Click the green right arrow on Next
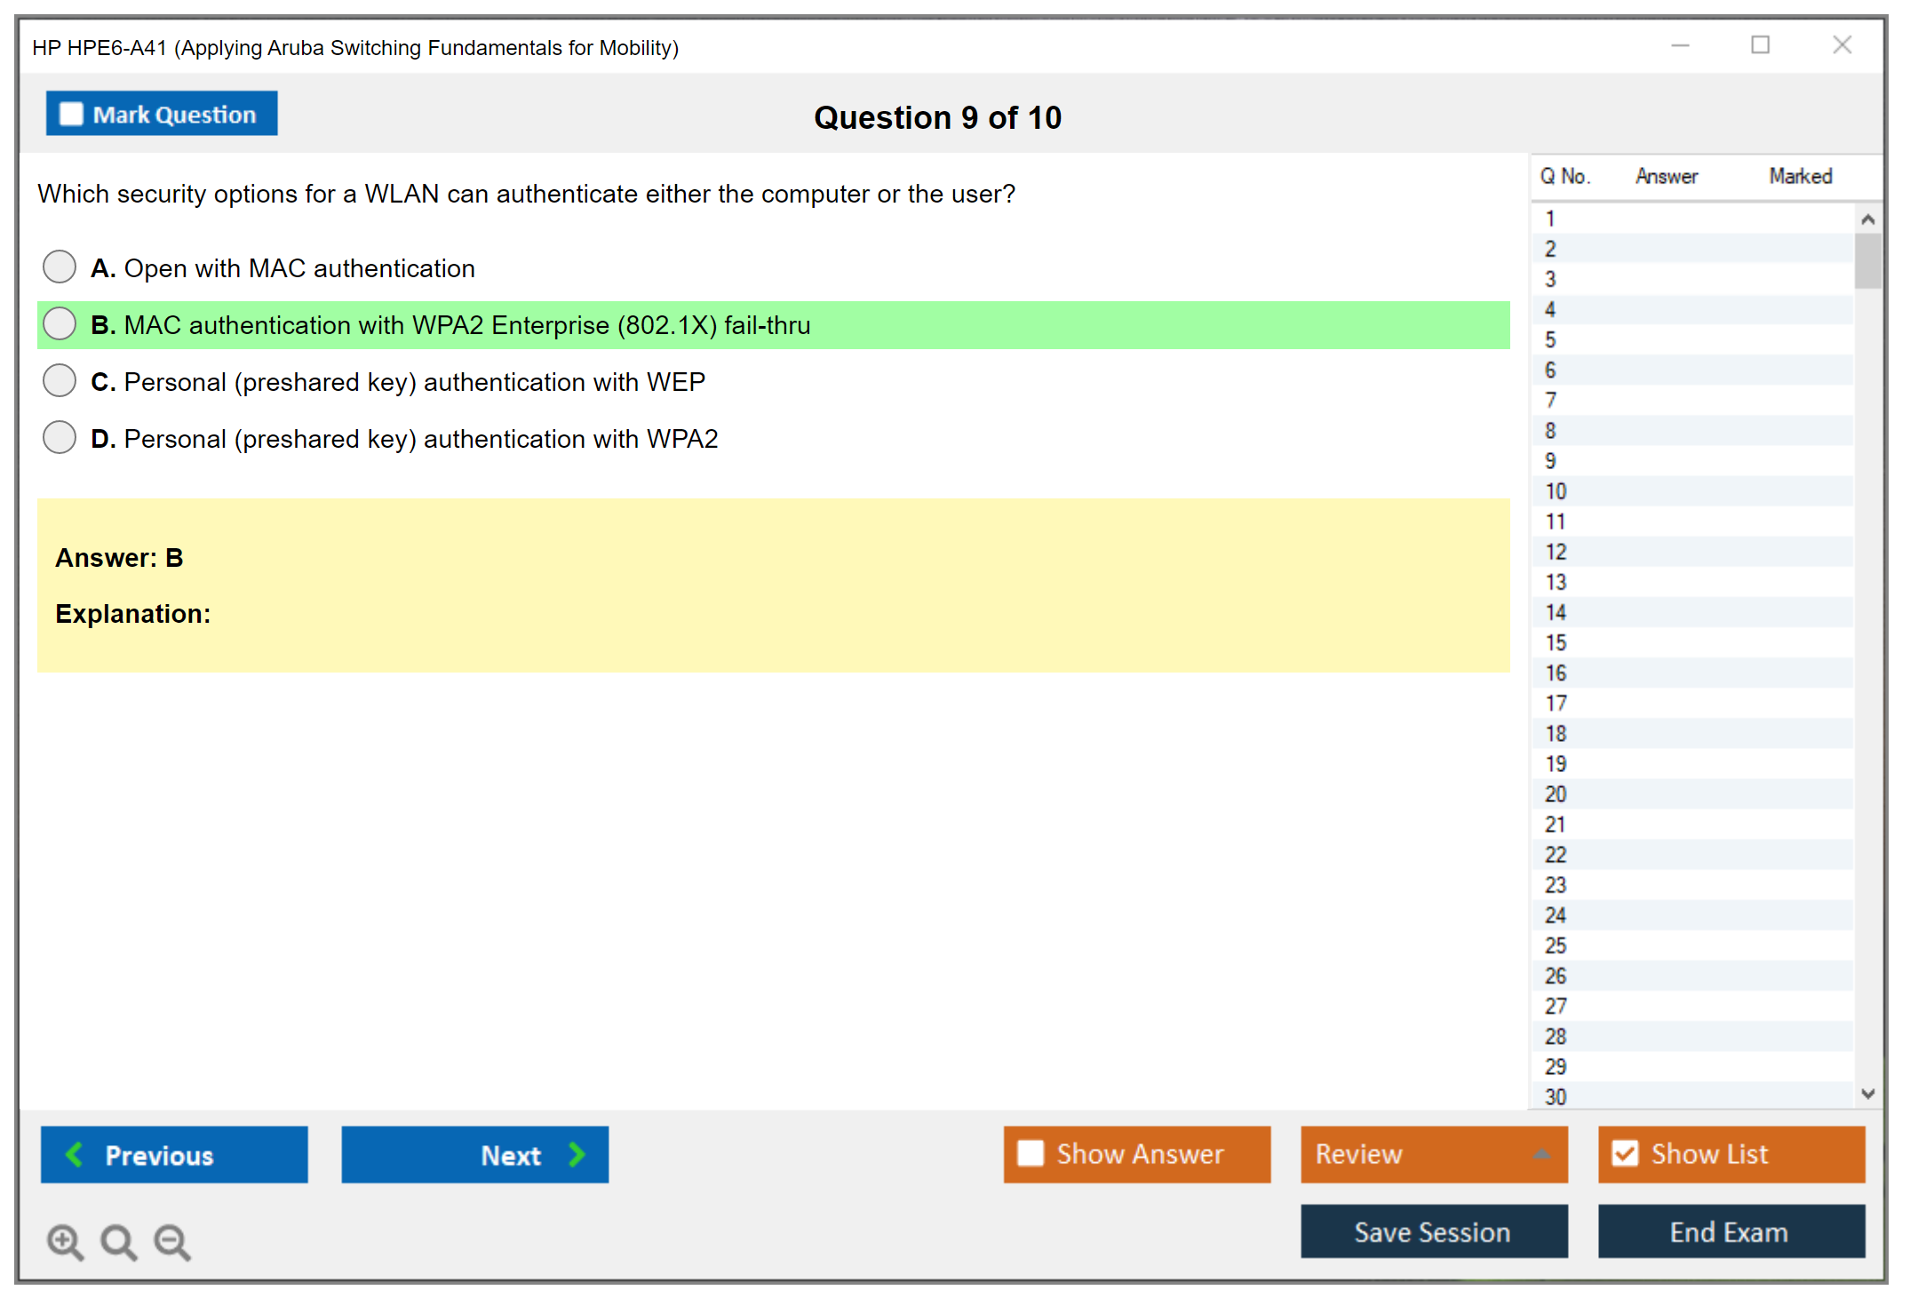 pos(577,1154)
